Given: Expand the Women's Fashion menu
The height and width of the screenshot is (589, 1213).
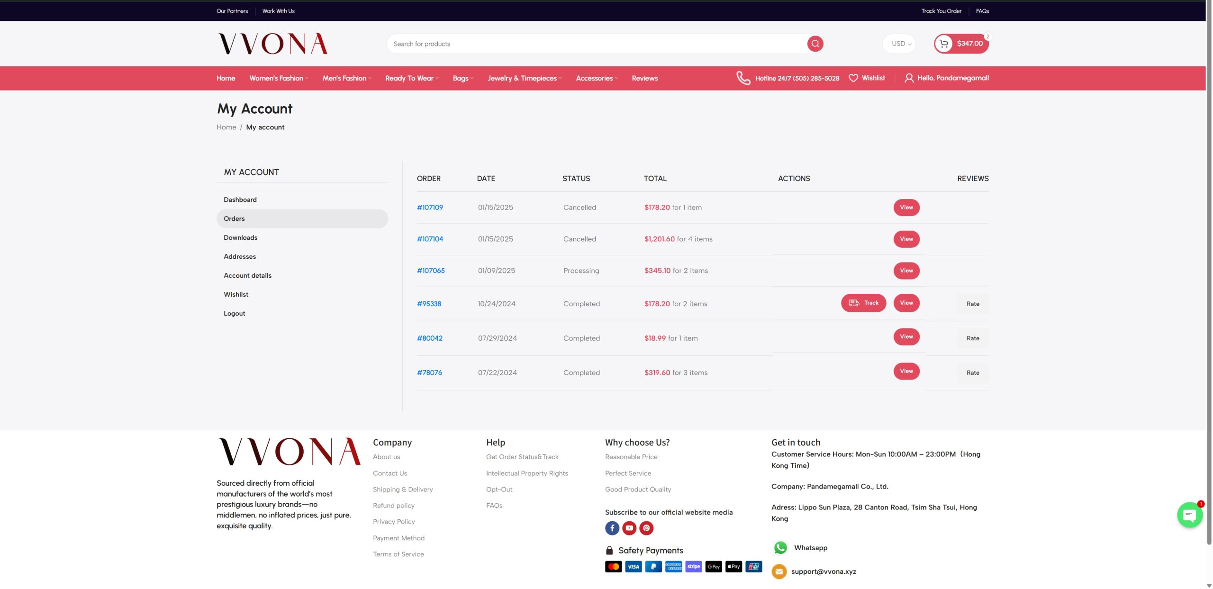Looking at the screenshot, I should [279, 78].
